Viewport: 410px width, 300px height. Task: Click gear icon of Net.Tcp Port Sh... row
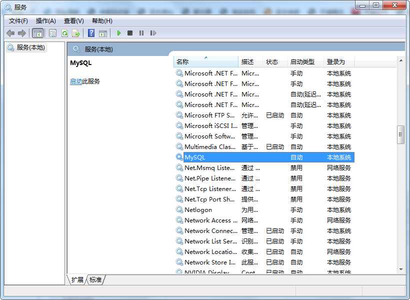pos(179,199)
